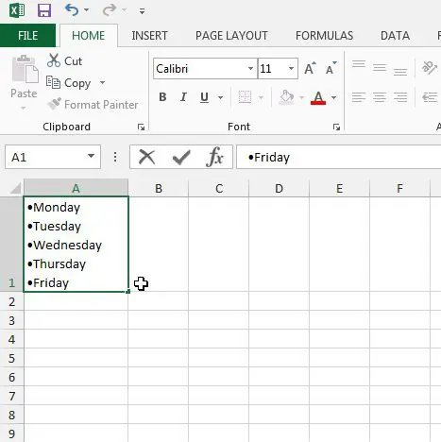
Task: Align text left
Action: click(359, 97)
